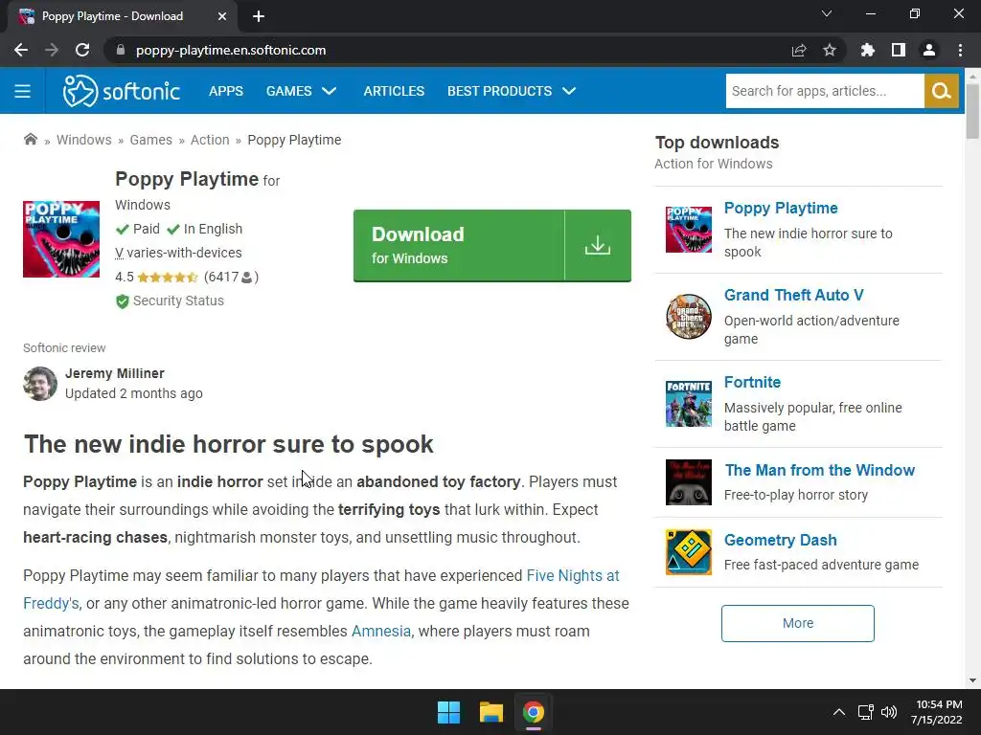Open the Windows Start menu
The height and width of the screenshot is (735, 981).
(448, 712)
